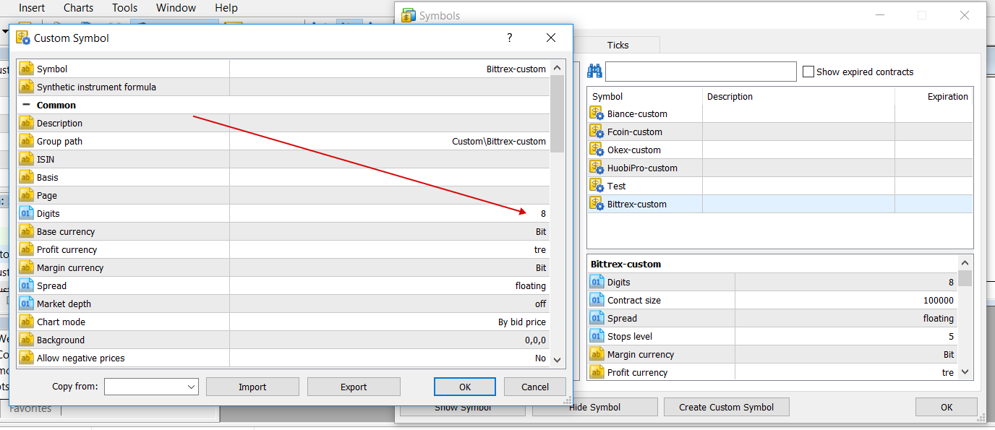Screen dimensions: 995x430
Task: Click the icon next to Basis property
Action: [26, 177]
